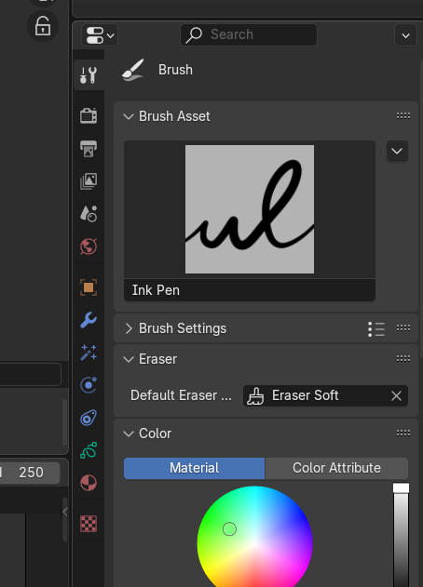Open the Object properties tab
The height and width of the screenshot is (587, 423).
(x=89, y=287)
